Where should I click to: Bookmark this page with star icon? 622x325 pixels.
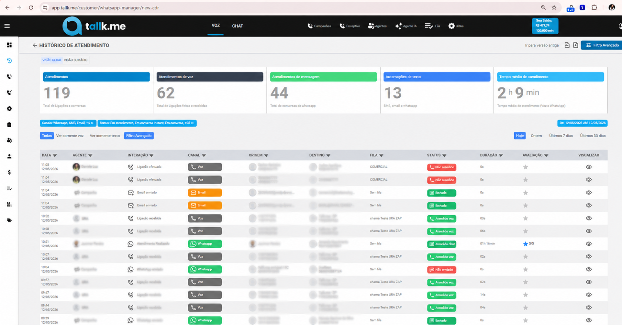[554, 7]
